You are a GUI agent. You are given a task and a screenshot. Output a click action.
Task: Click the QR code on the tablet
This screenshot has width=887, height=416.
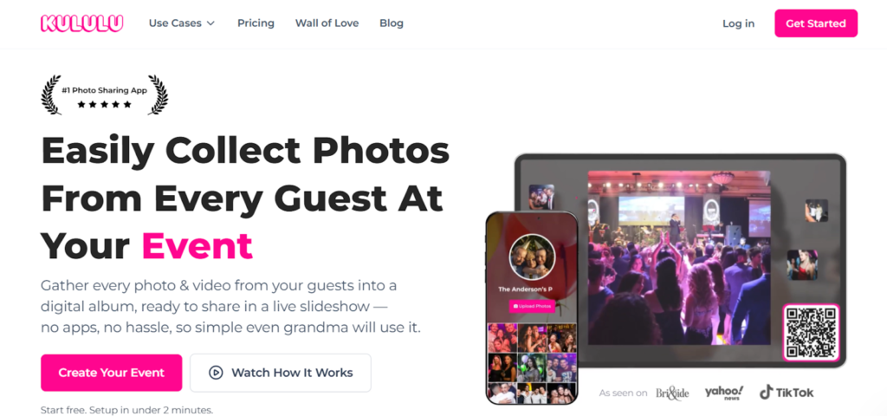[x=811, y=332]
